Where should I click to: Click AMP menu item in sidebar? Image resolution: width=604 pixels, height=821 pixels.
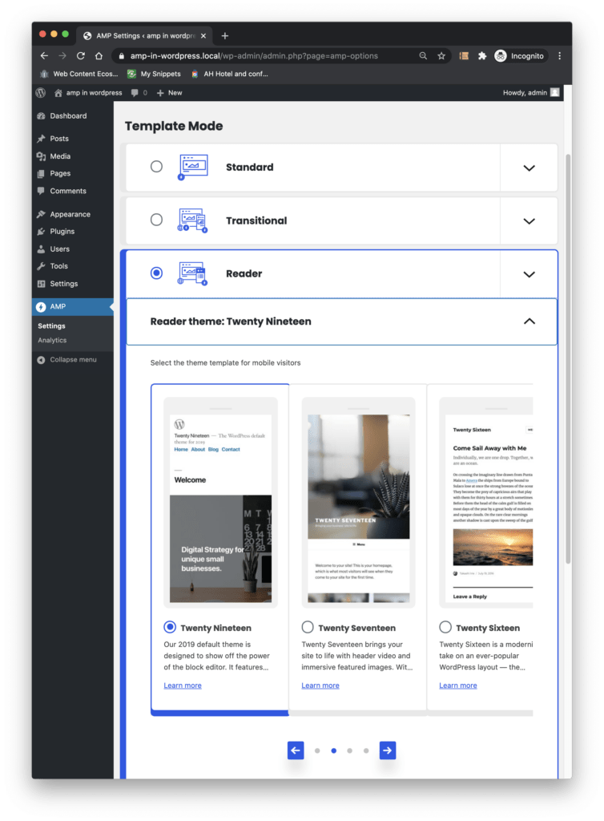(x=73, y=307)
